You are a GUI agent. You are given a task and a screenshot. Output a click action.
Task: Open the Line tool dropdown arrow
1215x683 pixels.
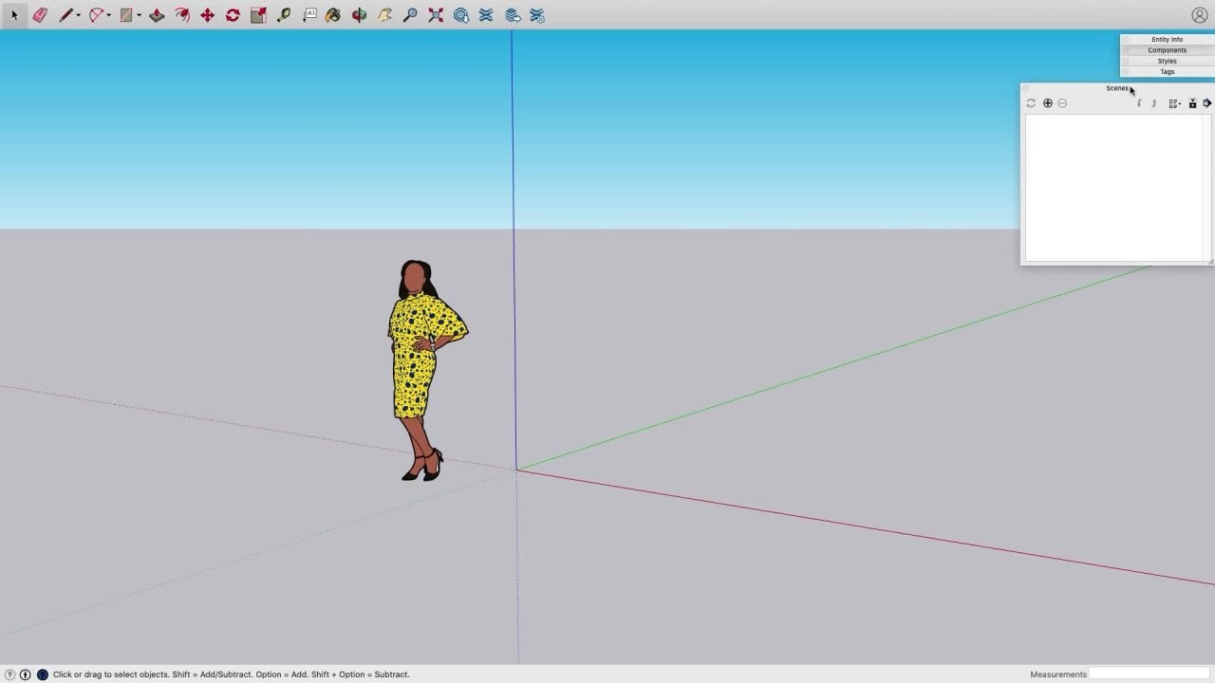coord(78,15)
